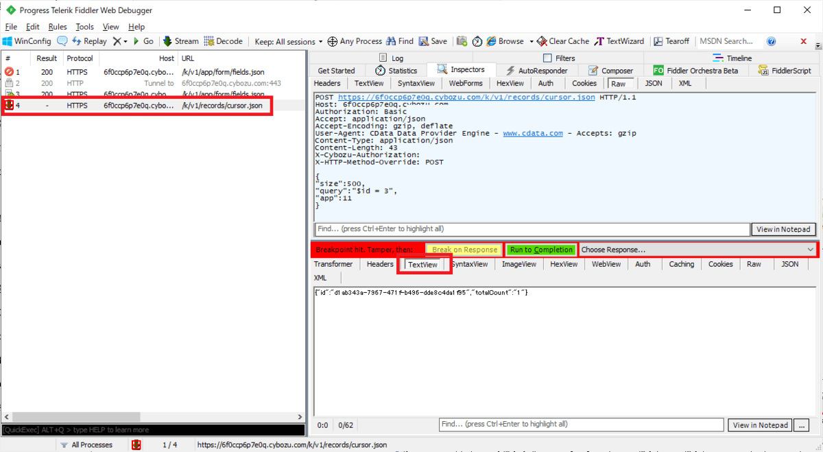Open the File menu
This screenshot has height=452, width=823.
click(x=11, y=27)
